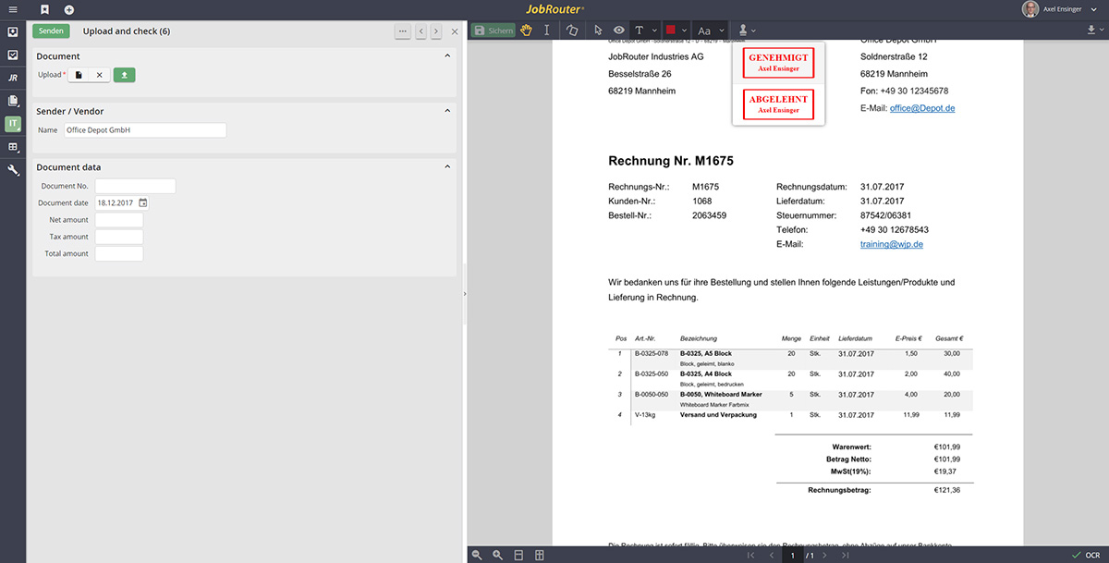
Task: Open Axel Ensinger user profile menu
Action: tap(1062, 9)
